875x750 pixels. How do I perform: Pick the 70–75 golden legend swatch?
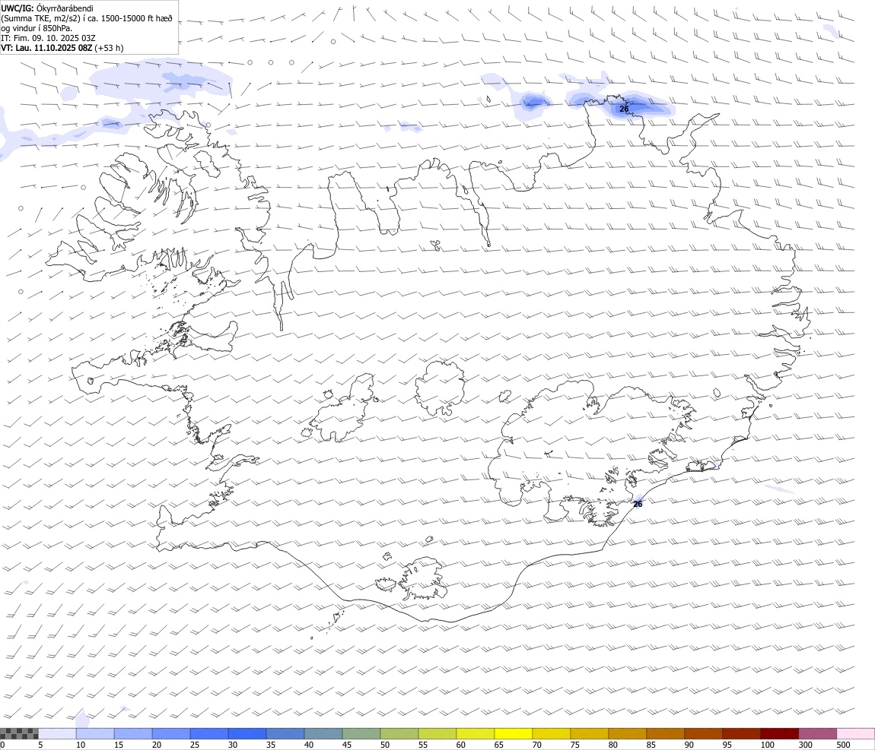tap(552, 733)
